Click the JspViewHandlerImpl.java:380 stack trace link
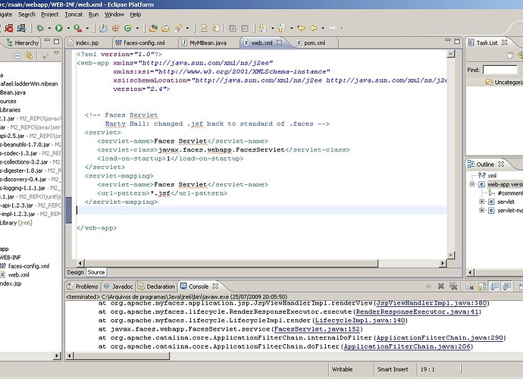The width and height of the screenshot is (523, 379). (x=431, y=303)
